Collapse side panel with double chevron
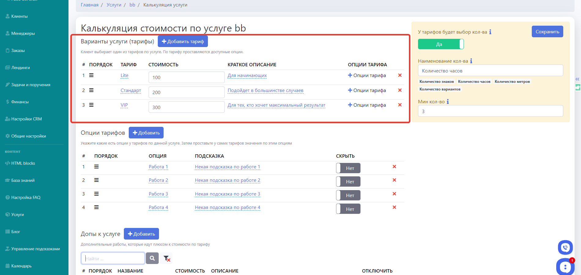 click(577, 79)
